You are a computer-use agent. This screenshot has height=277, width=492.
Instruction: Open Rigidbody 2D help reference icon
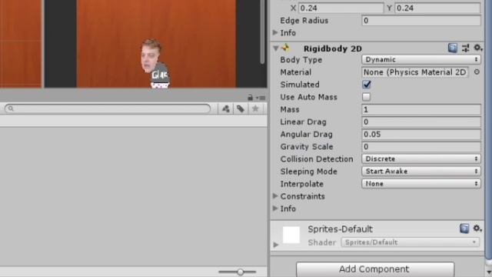[453, 48]
